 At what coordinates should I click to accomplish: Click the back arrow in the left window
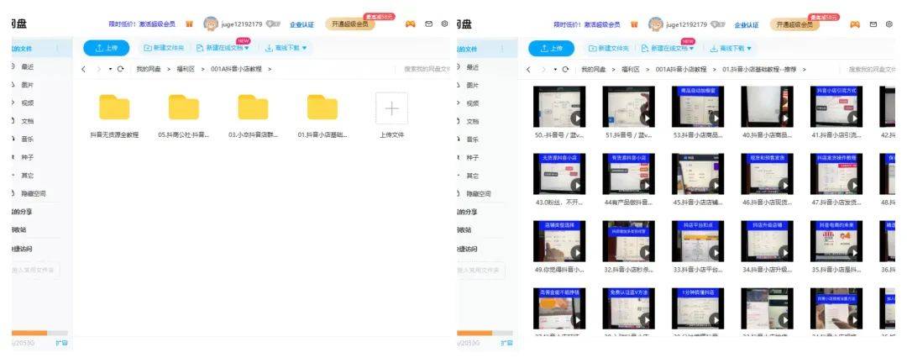[x=83, y=69]
